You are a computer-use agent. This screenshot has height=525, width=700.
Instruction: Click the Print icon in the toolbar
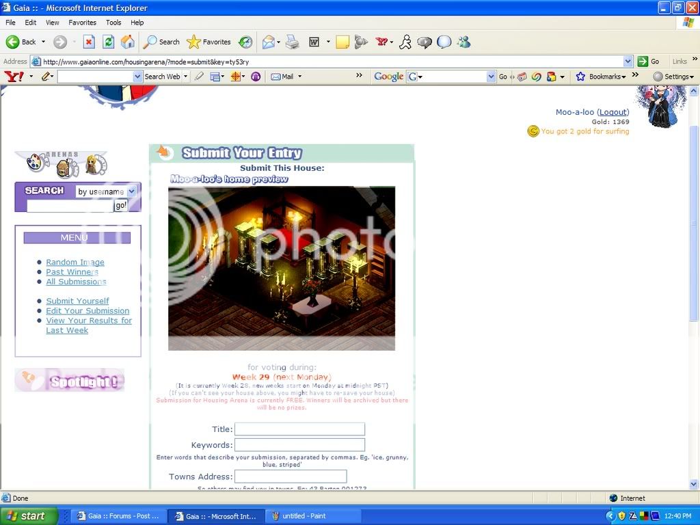coord(293,42)
